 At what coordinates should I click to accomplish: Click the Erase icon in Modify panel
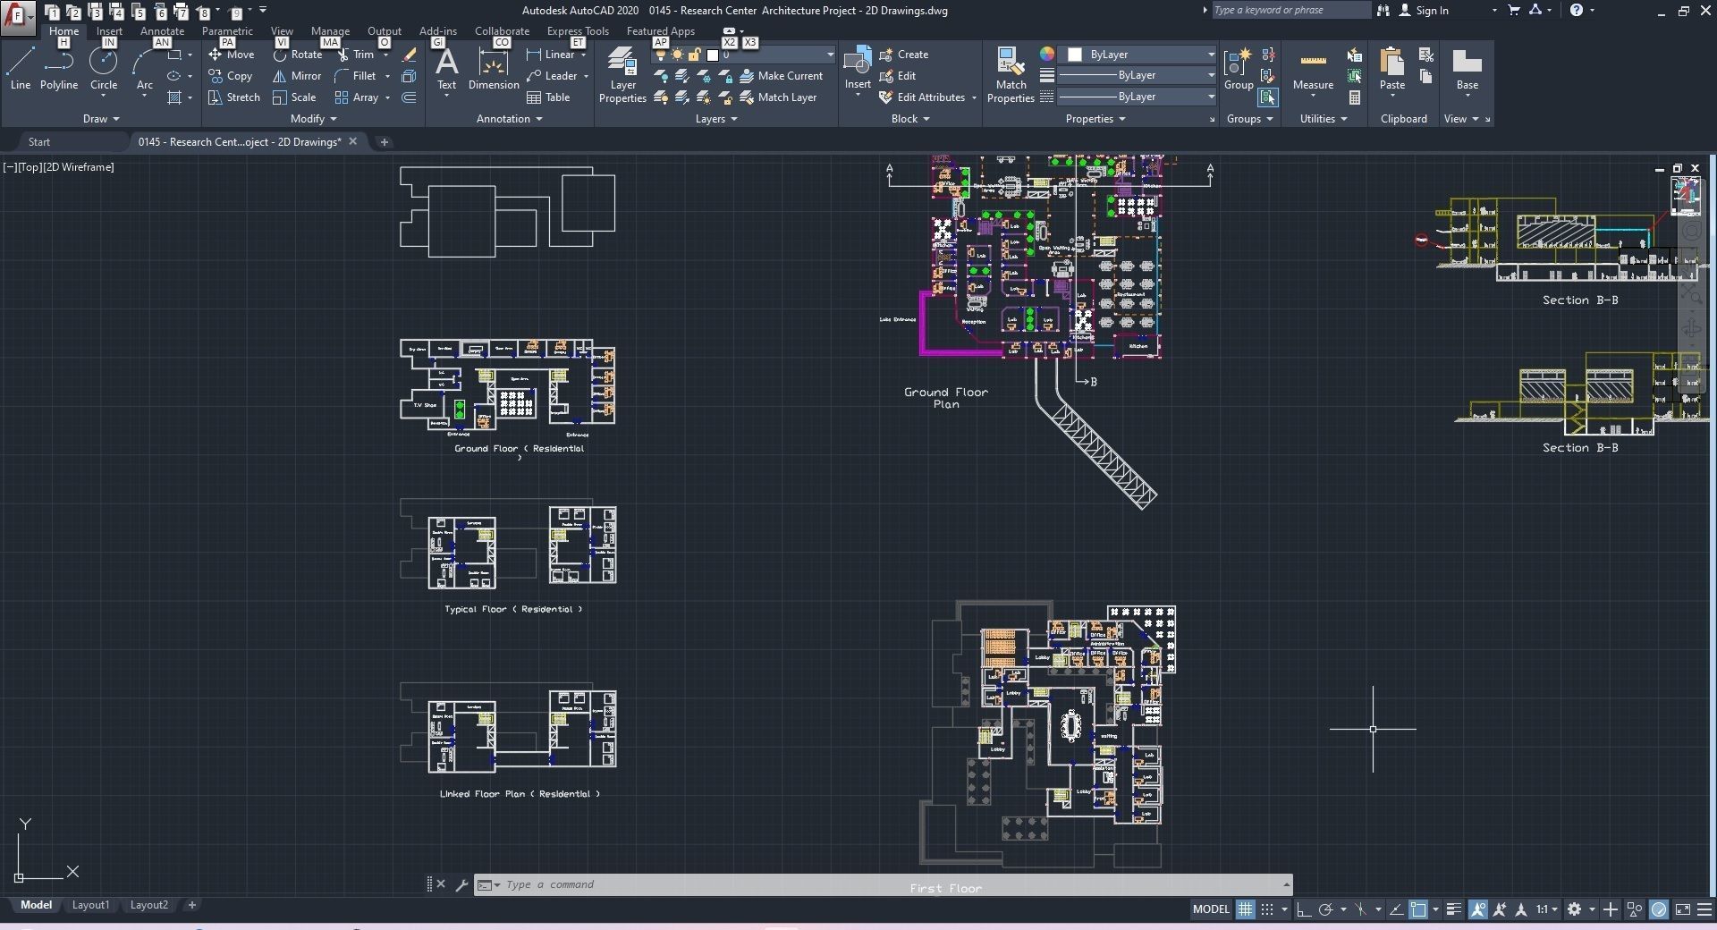pos(410,55)
